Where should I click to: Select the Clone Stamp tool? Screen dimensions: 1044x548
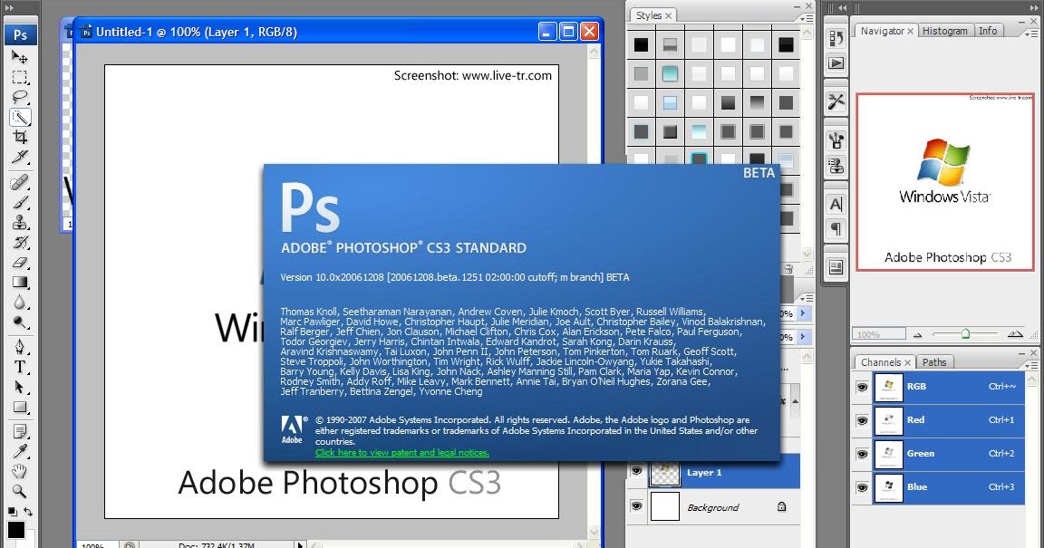tap(20, 222)
